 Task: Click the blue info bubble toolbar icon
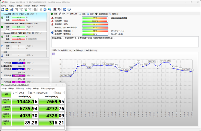pos(69,9)
